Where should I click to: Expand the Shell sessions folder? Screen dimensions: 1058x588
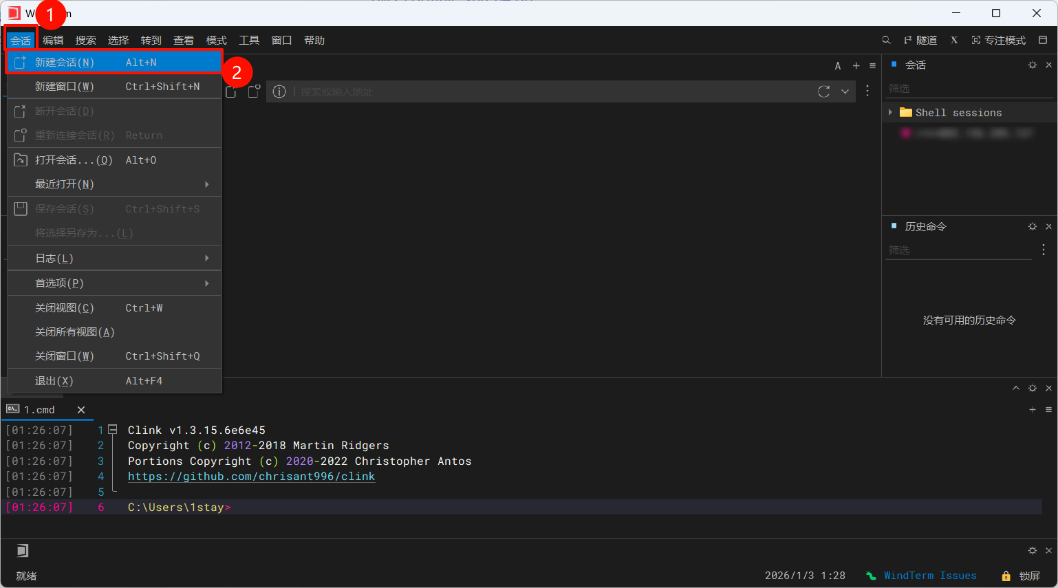890,112
